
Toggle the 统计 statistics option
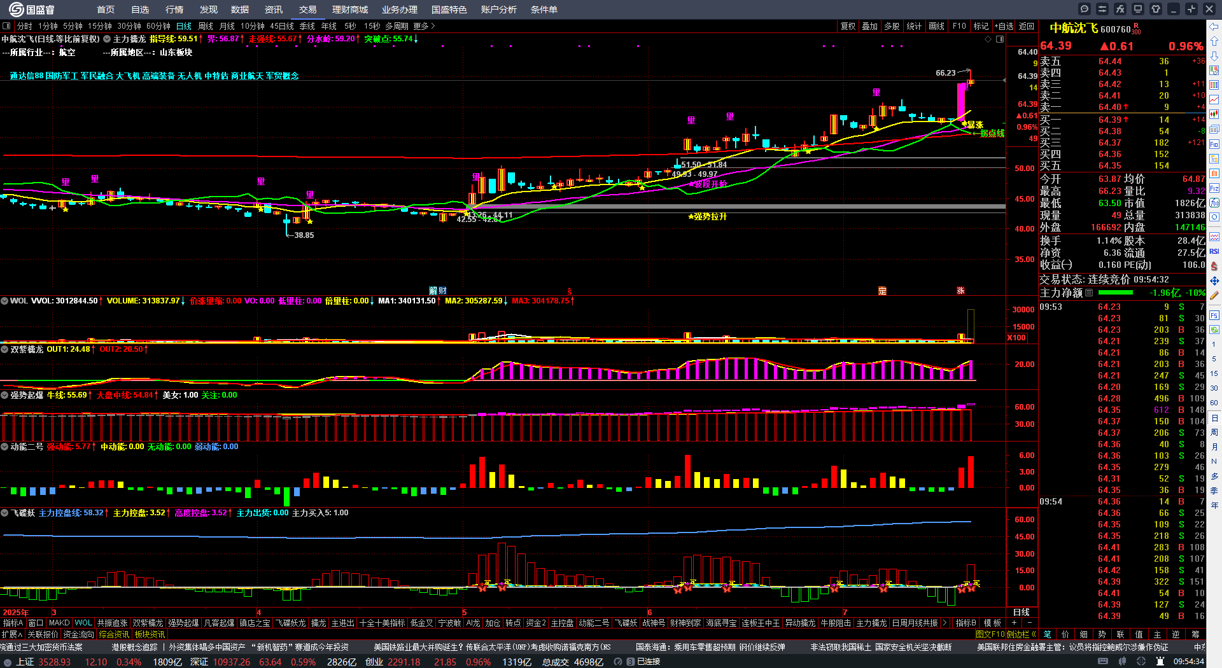click(x=914, y=26)
